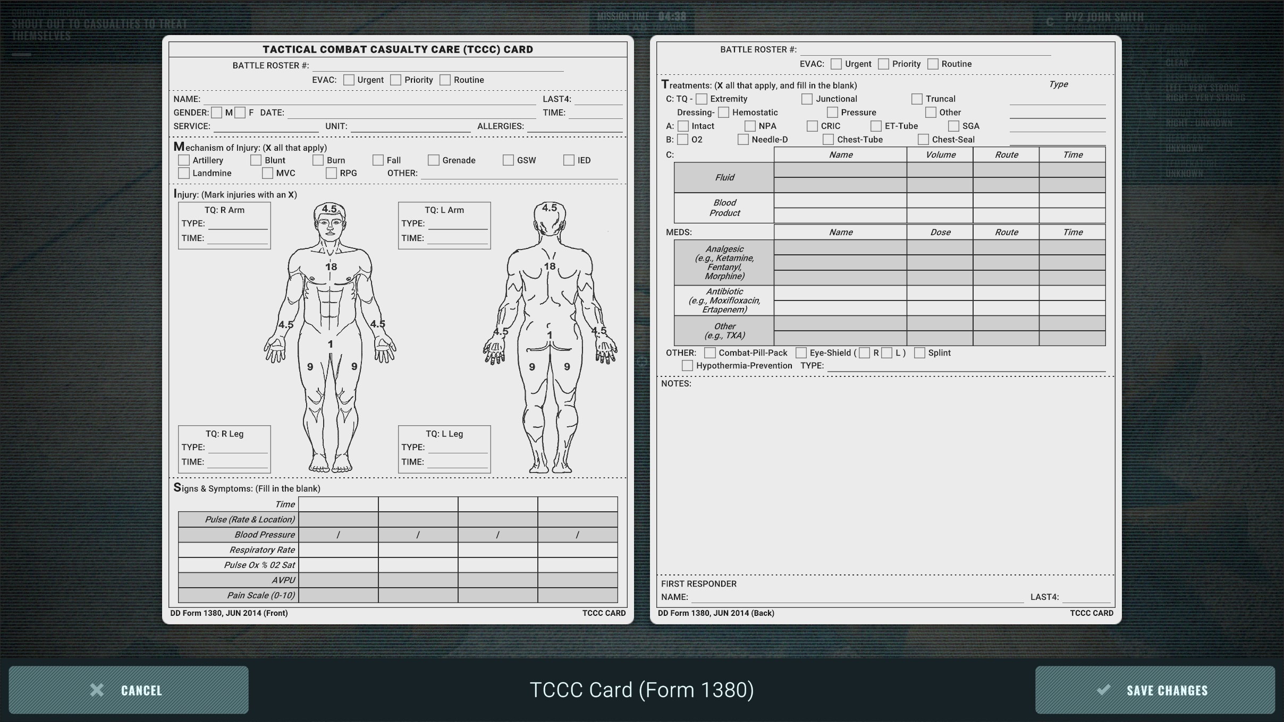
Task: Click first Time cell in Signs & Symptoms
Action: click(339, 504)
